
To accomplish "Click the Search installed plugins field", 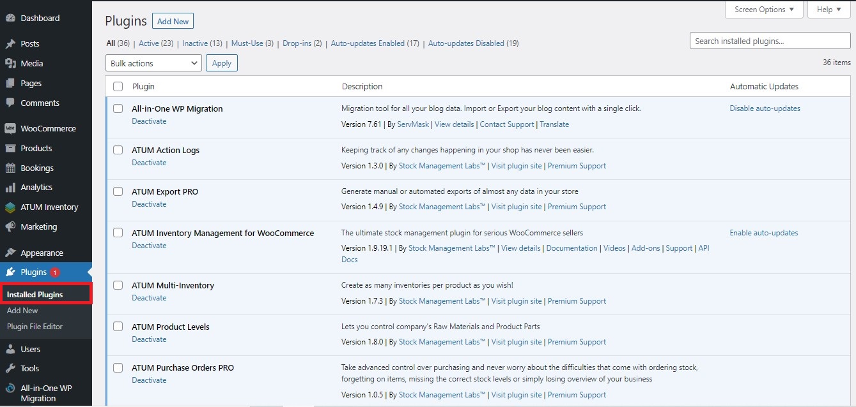I will [x=770, y=41].
